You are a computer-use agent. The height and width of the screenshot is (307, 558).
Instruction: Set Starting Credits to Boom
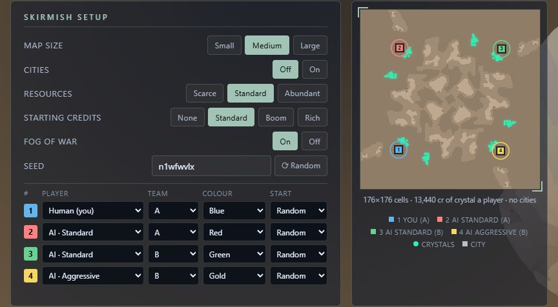coord(276,117)
